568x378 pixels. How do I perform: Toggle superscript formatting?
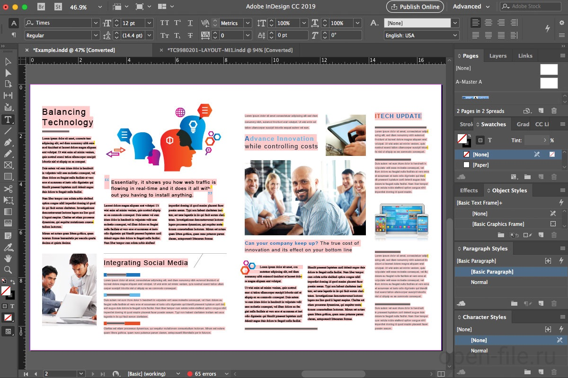tap(177, 23)
